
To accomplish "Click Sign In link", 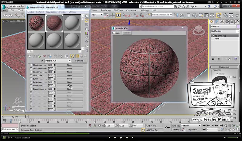I will click(193, 6).
